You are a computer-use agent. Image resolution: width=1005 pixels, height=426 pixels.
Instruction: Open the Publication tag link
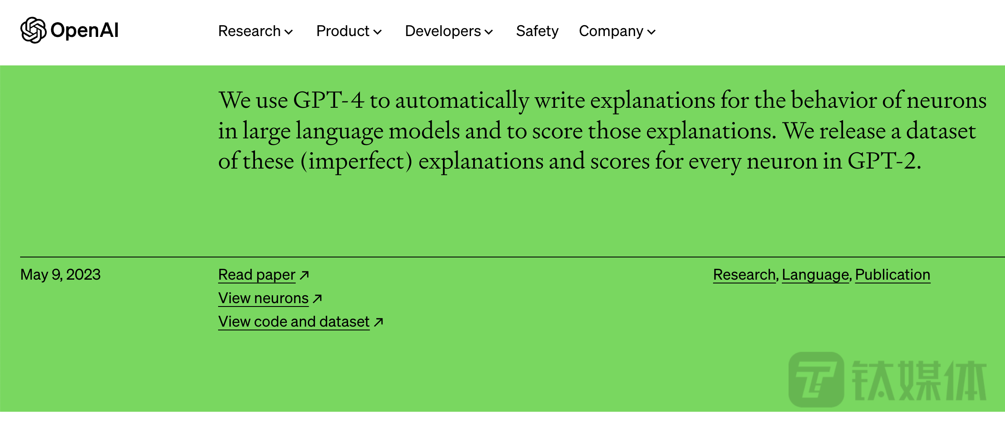click(893, 275)
